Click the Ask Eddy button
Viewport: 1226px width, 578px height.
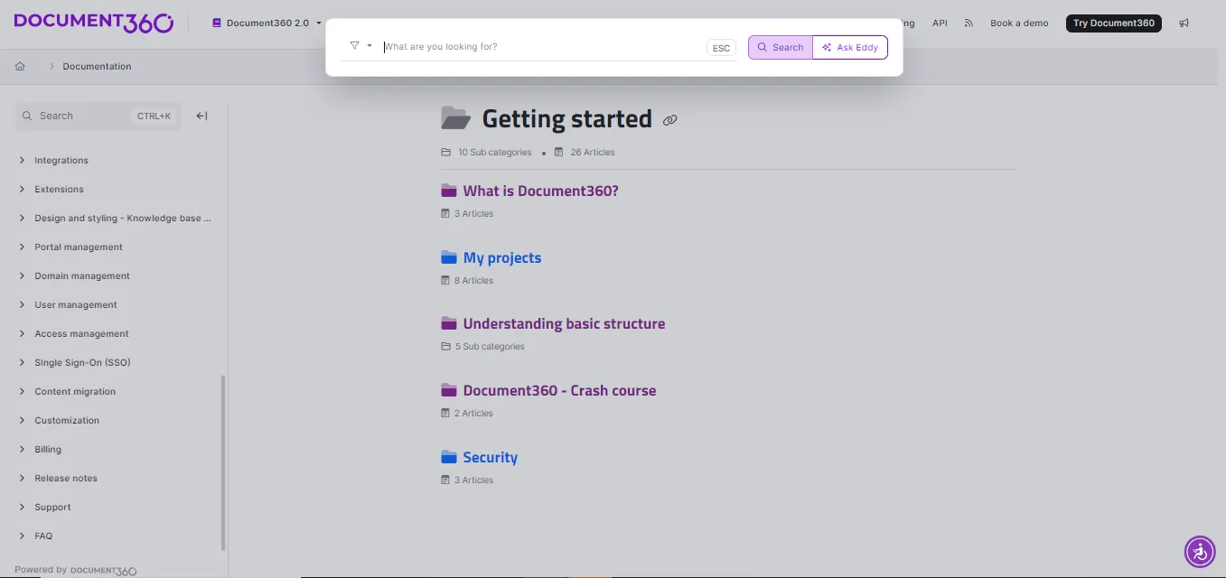850,47
